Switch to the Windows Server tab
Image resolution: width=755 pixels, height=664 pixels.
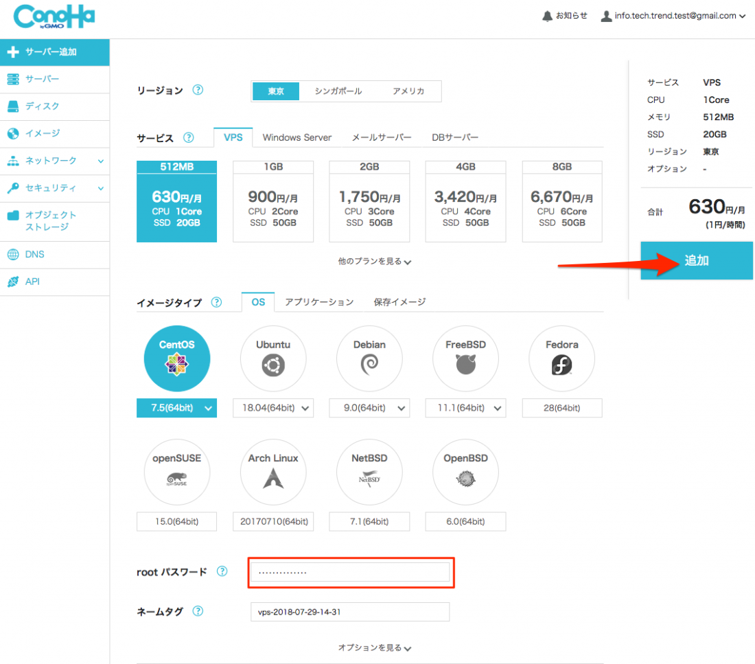coord(297,137)
